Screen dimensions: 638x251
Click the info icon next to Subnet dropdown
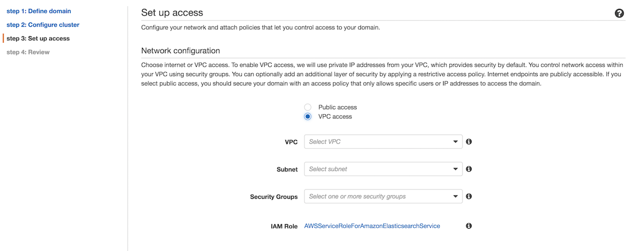click(469, 169)
